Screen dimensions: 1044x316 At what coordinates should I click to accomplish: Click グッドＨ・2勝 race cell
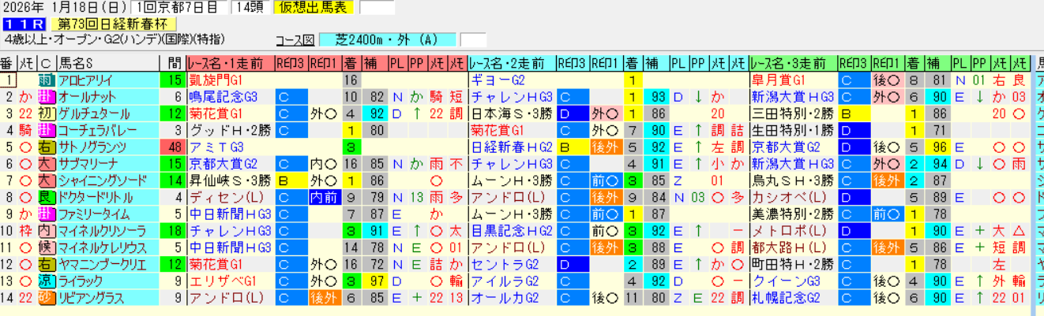pyautogui.click(x=230, y=130)
